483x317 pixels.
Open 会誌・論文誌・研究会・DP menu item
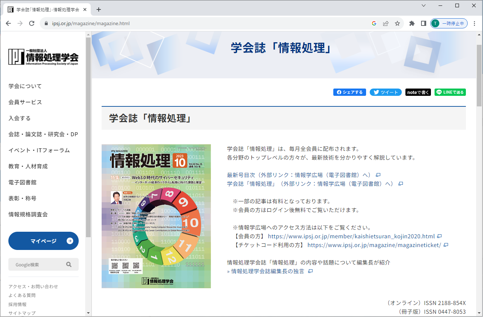(x=43, y=134)
